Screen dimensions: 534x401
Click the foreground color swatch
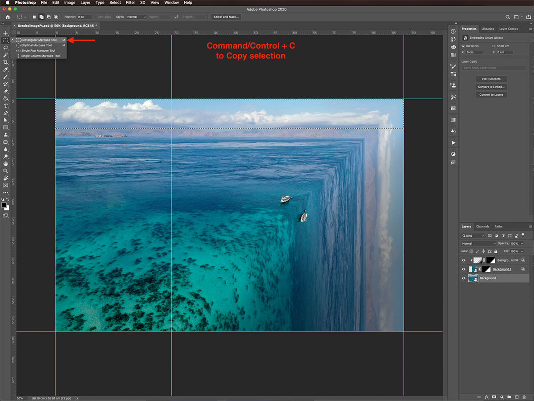pyautogui.click(x=4, y=205)
